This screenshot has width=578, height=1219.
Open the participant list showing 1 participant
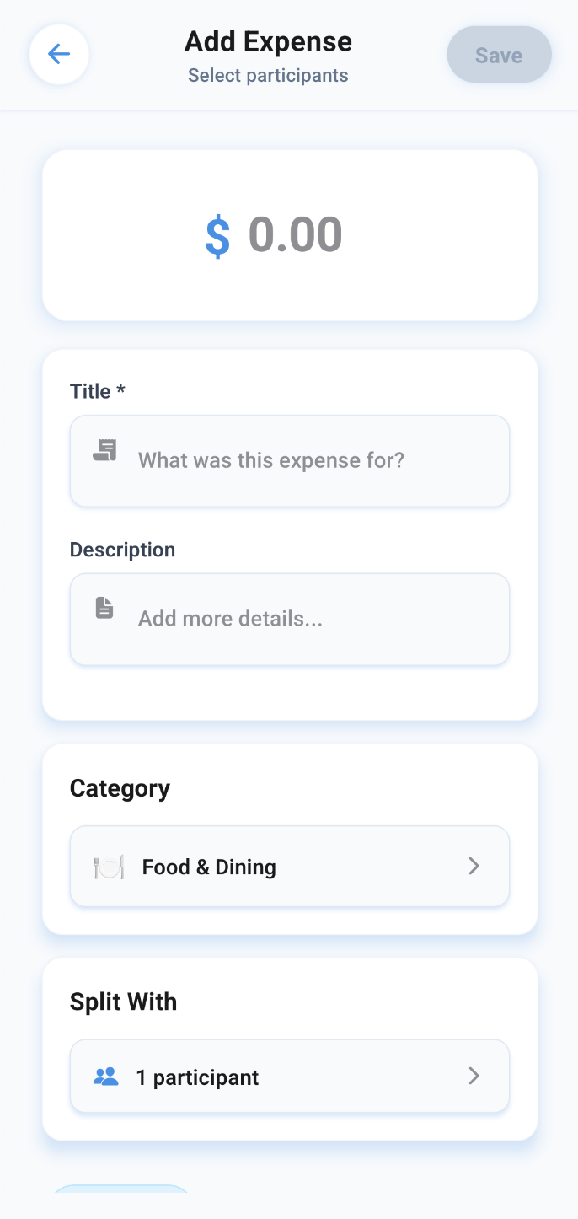[x=290, y=1076]
